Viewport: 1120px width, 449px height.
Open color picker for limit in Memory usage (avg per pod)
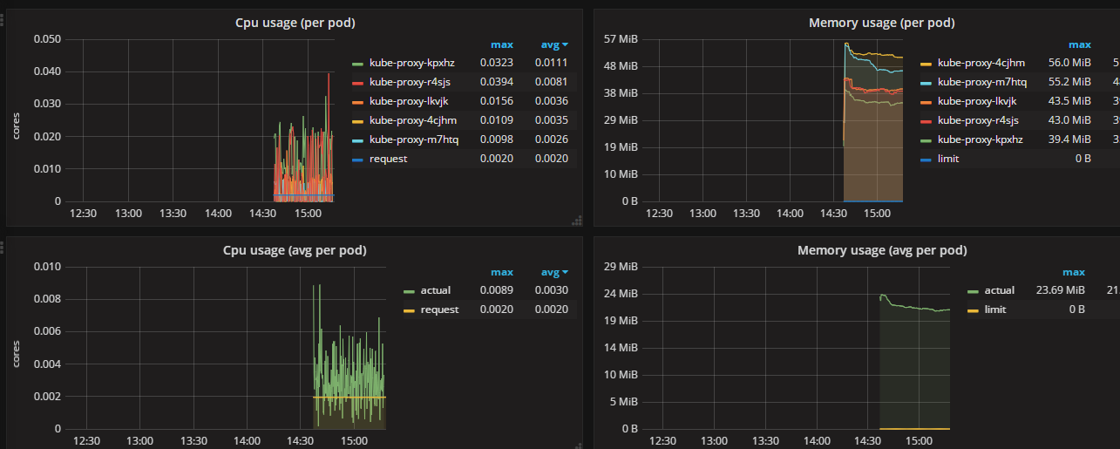(973, 310)
